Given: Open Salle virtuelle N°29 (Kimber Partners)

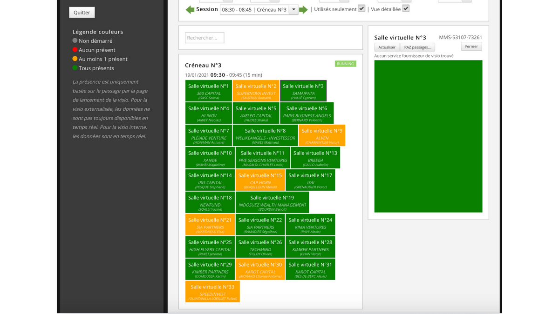Looking at the screenshot, I should click(210, 269).
